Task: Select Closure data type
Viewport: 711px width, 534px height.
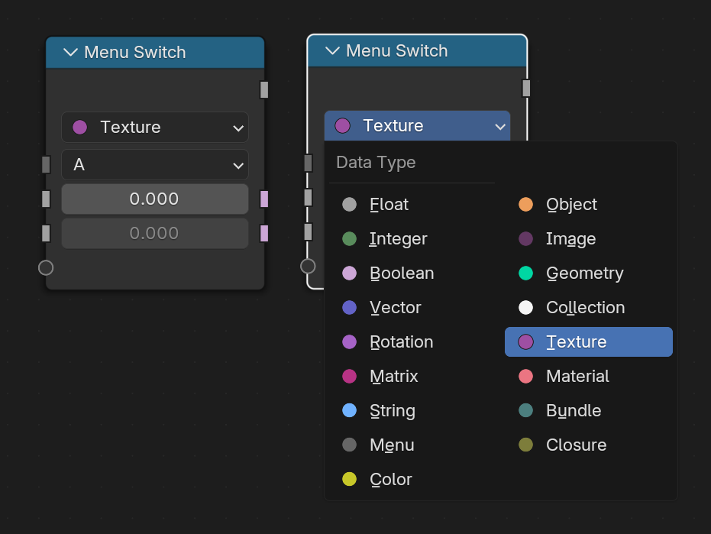Action: pos(589,445)
